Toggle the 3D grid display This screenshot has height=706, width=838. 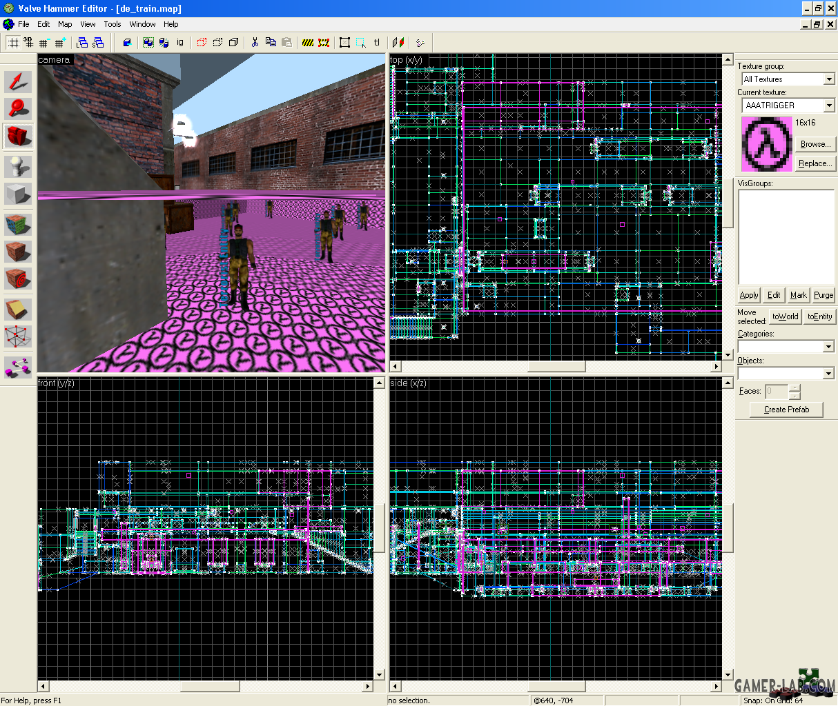pyautogui.click(x=28, y=43)
